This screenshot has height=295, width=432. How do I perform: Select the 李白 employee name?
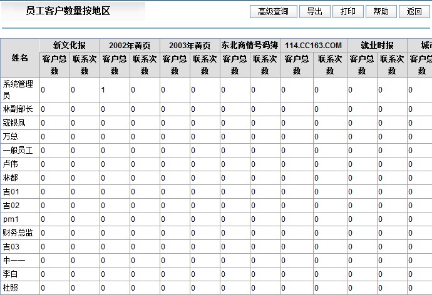[x=11, y=274]
